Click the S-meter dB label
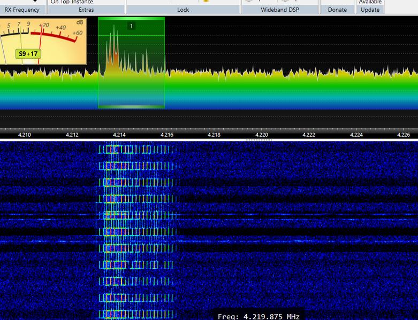418x320 pixels. (x=80, y=22)
